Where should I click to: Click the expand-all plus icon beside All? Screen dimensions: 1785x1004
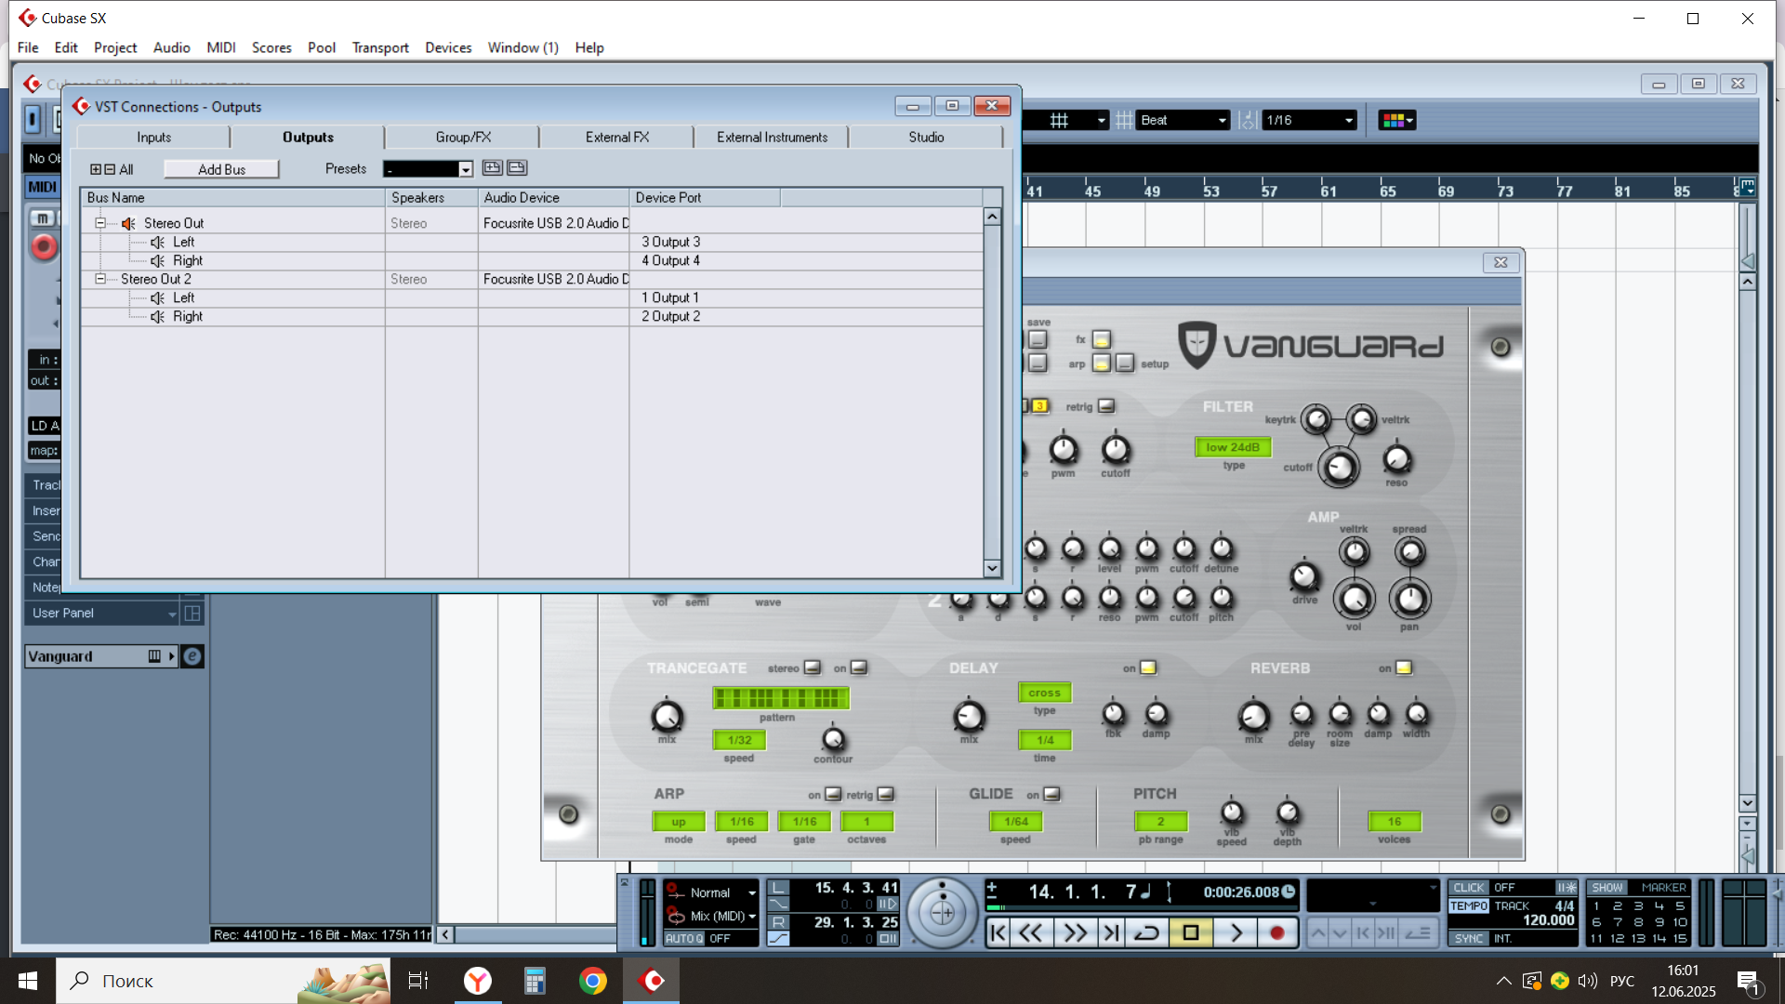click(95, 169)
